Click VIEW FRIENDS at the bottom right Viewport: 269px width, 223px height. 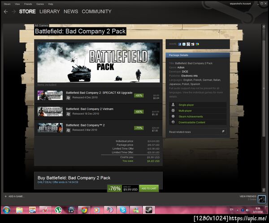(x=248, y=196)
